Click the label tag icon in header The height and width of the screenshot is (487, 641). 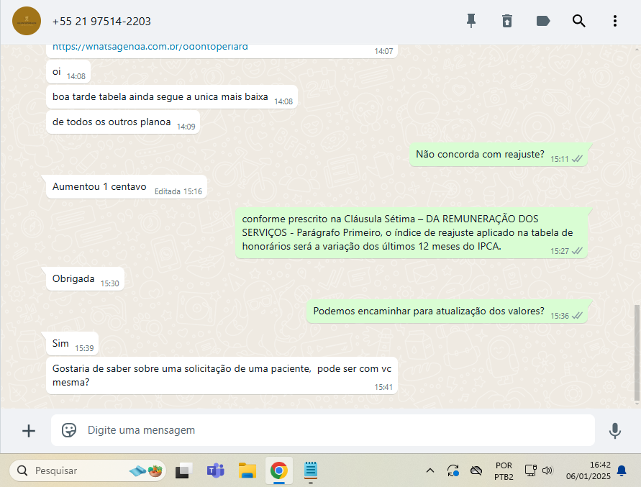[543, 21]
